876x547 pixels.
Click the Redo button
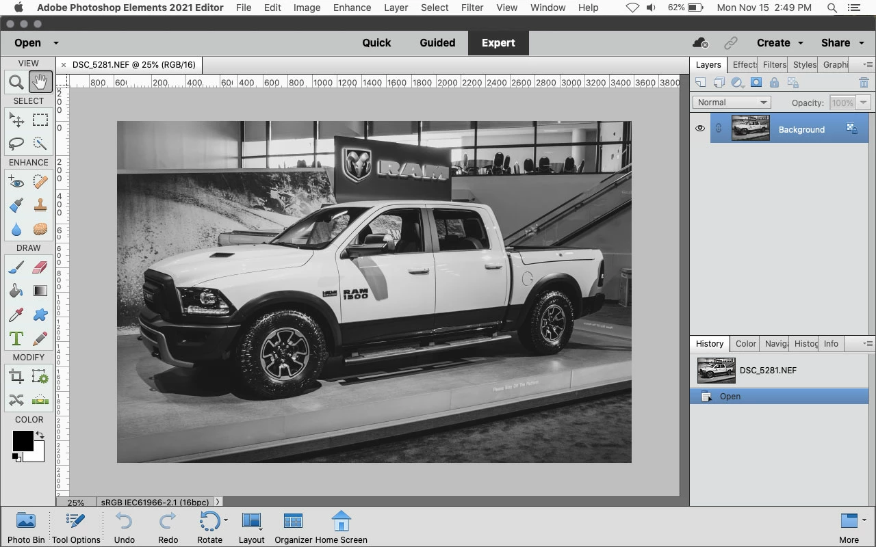coord(168,527)
